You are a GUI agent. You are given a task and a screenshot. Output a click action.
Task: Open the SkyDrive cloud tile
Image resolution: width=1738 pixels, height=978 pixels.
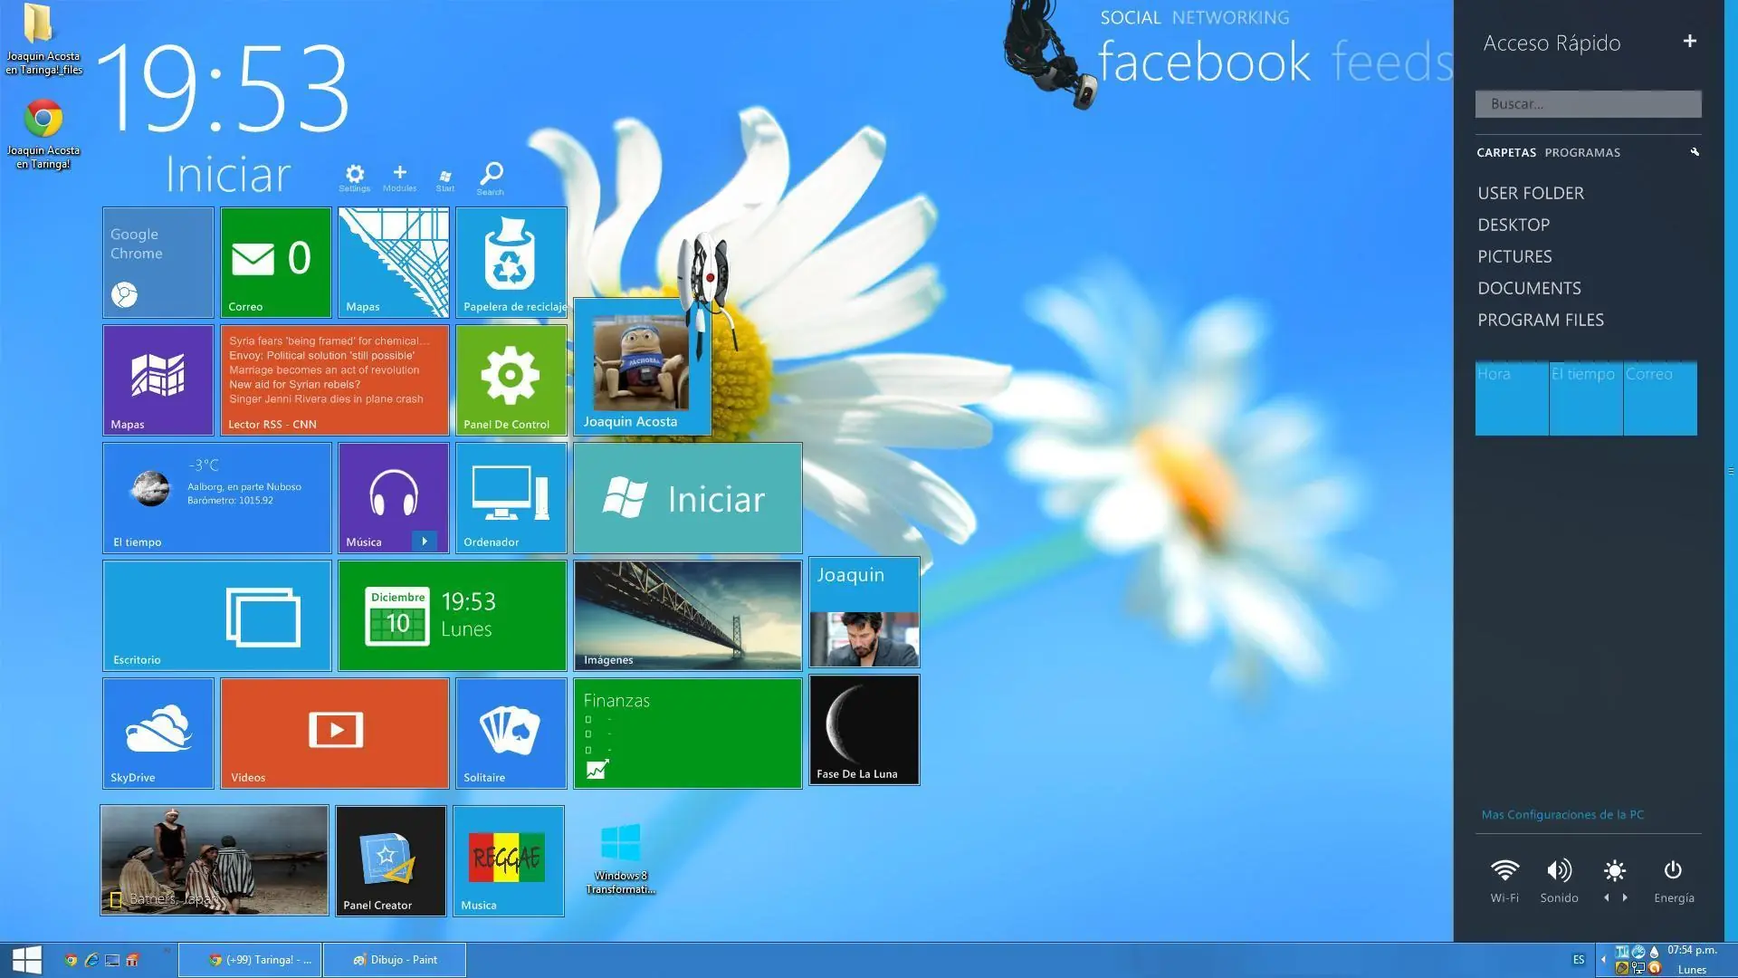click(x=158, y=733)
